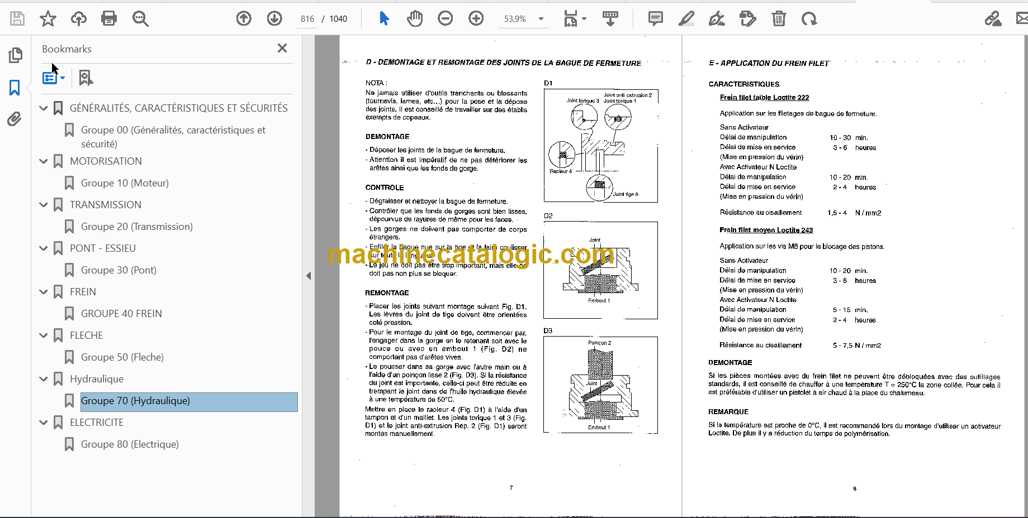Open bookmark options dropdown menu
Viewport: 1028px width, 518px height.
[54, 78]
